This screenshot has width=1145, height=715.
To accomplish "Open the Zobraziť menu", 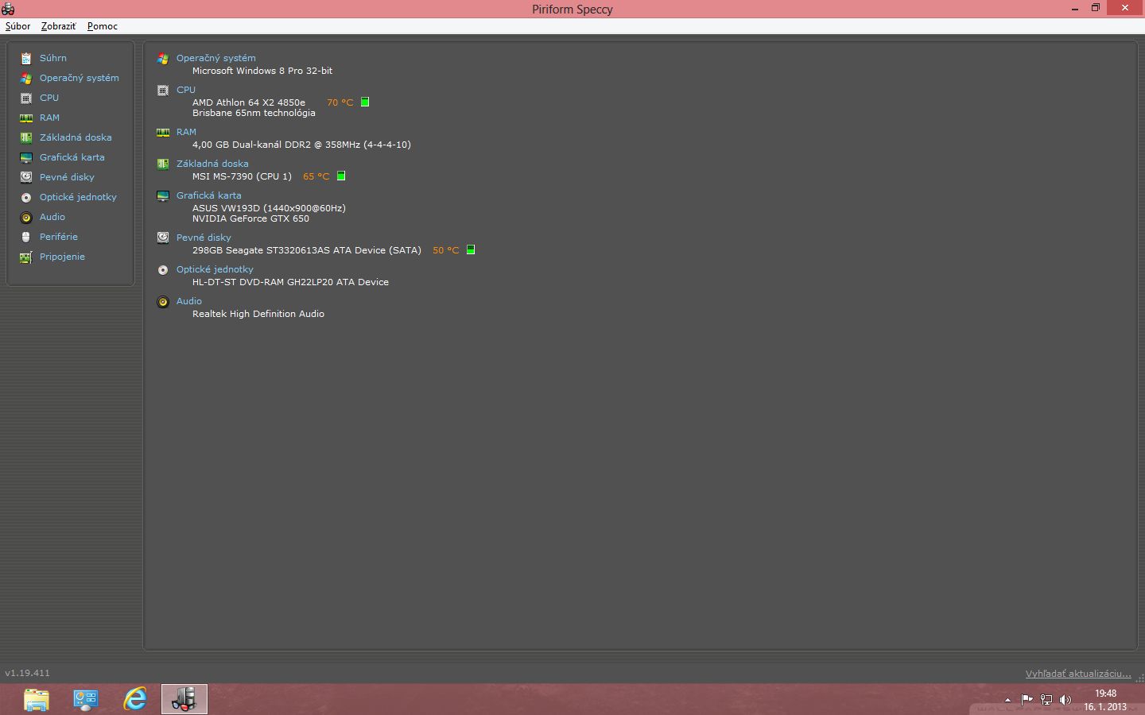I will [x=58, y=26].
